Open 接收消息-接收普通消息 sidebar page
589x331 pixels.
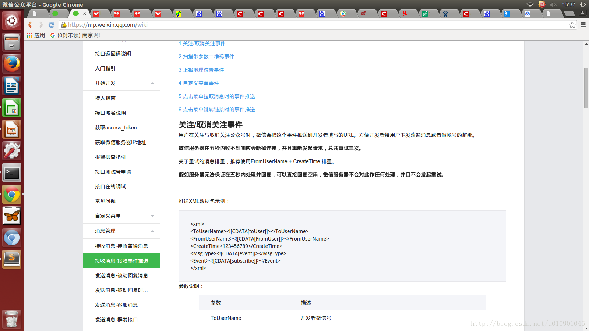tap(121, 246)
